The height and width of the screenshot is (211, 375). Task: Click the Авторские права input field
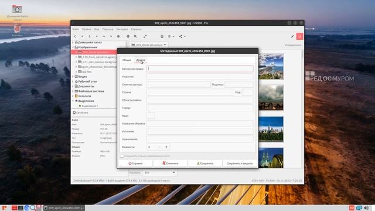(x=200, y=69)
